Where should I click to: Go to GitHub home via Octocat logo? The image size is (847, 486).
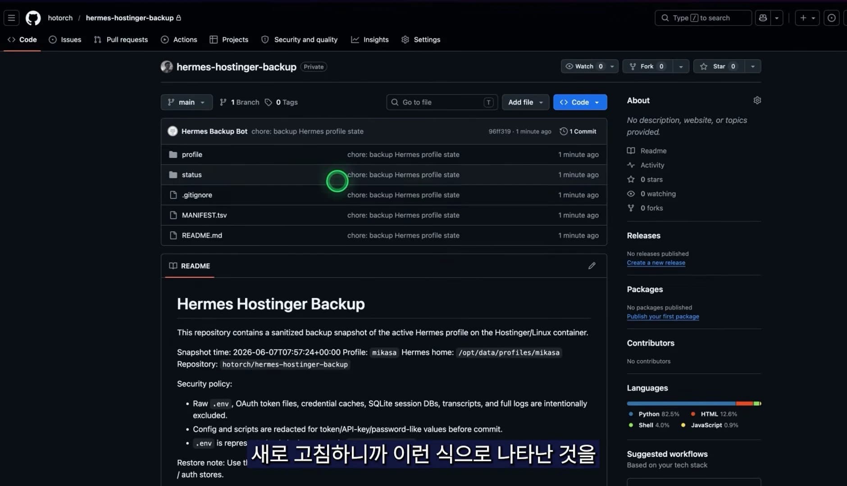[33, 18]
